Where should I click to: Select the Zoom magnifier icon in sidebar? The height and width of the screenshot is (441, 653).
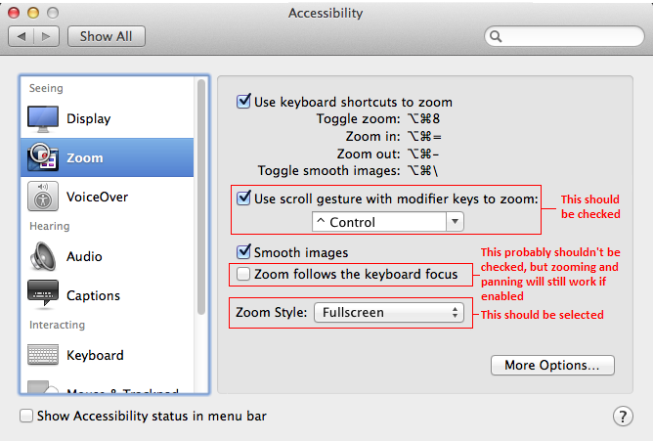click(x=43, y=157)
